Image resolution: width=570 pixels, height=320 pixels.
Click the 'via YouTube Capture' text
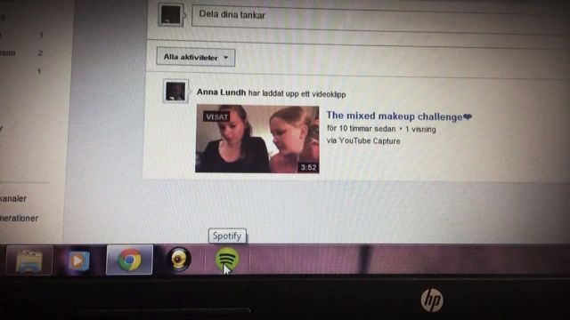click(363, 140)
